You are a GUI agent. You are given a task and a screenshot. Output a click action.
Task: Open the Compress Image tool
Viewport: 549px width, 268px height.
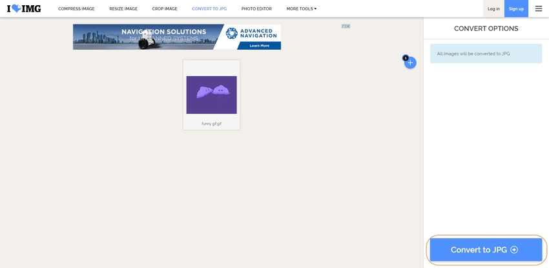coord(76,9)
